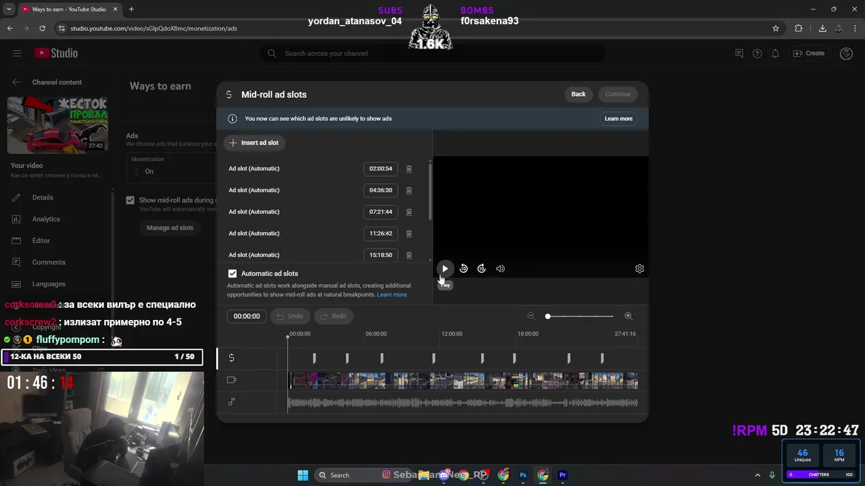Skip preview forward ten seconds

[482, 269]
